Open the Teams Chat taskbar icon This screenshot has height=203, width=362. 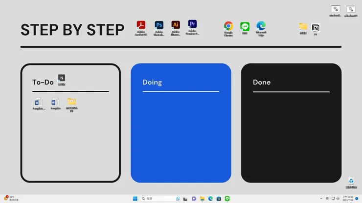[194, 199]
